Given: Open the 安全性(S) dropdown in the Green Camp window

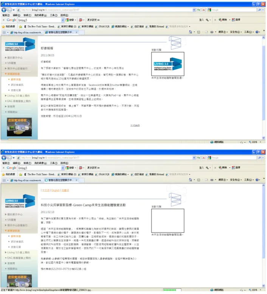Looking at the screenshot, I should [x=236, y=180].
